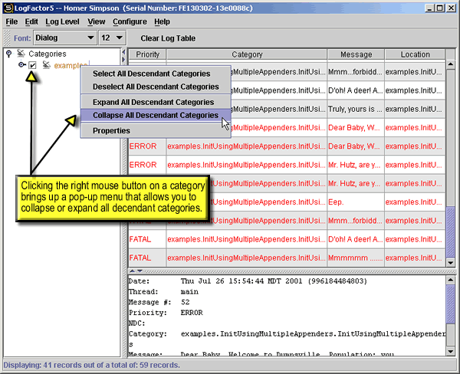Click the Priority column header
The image size is (460, 374).
tap(147, 54)
